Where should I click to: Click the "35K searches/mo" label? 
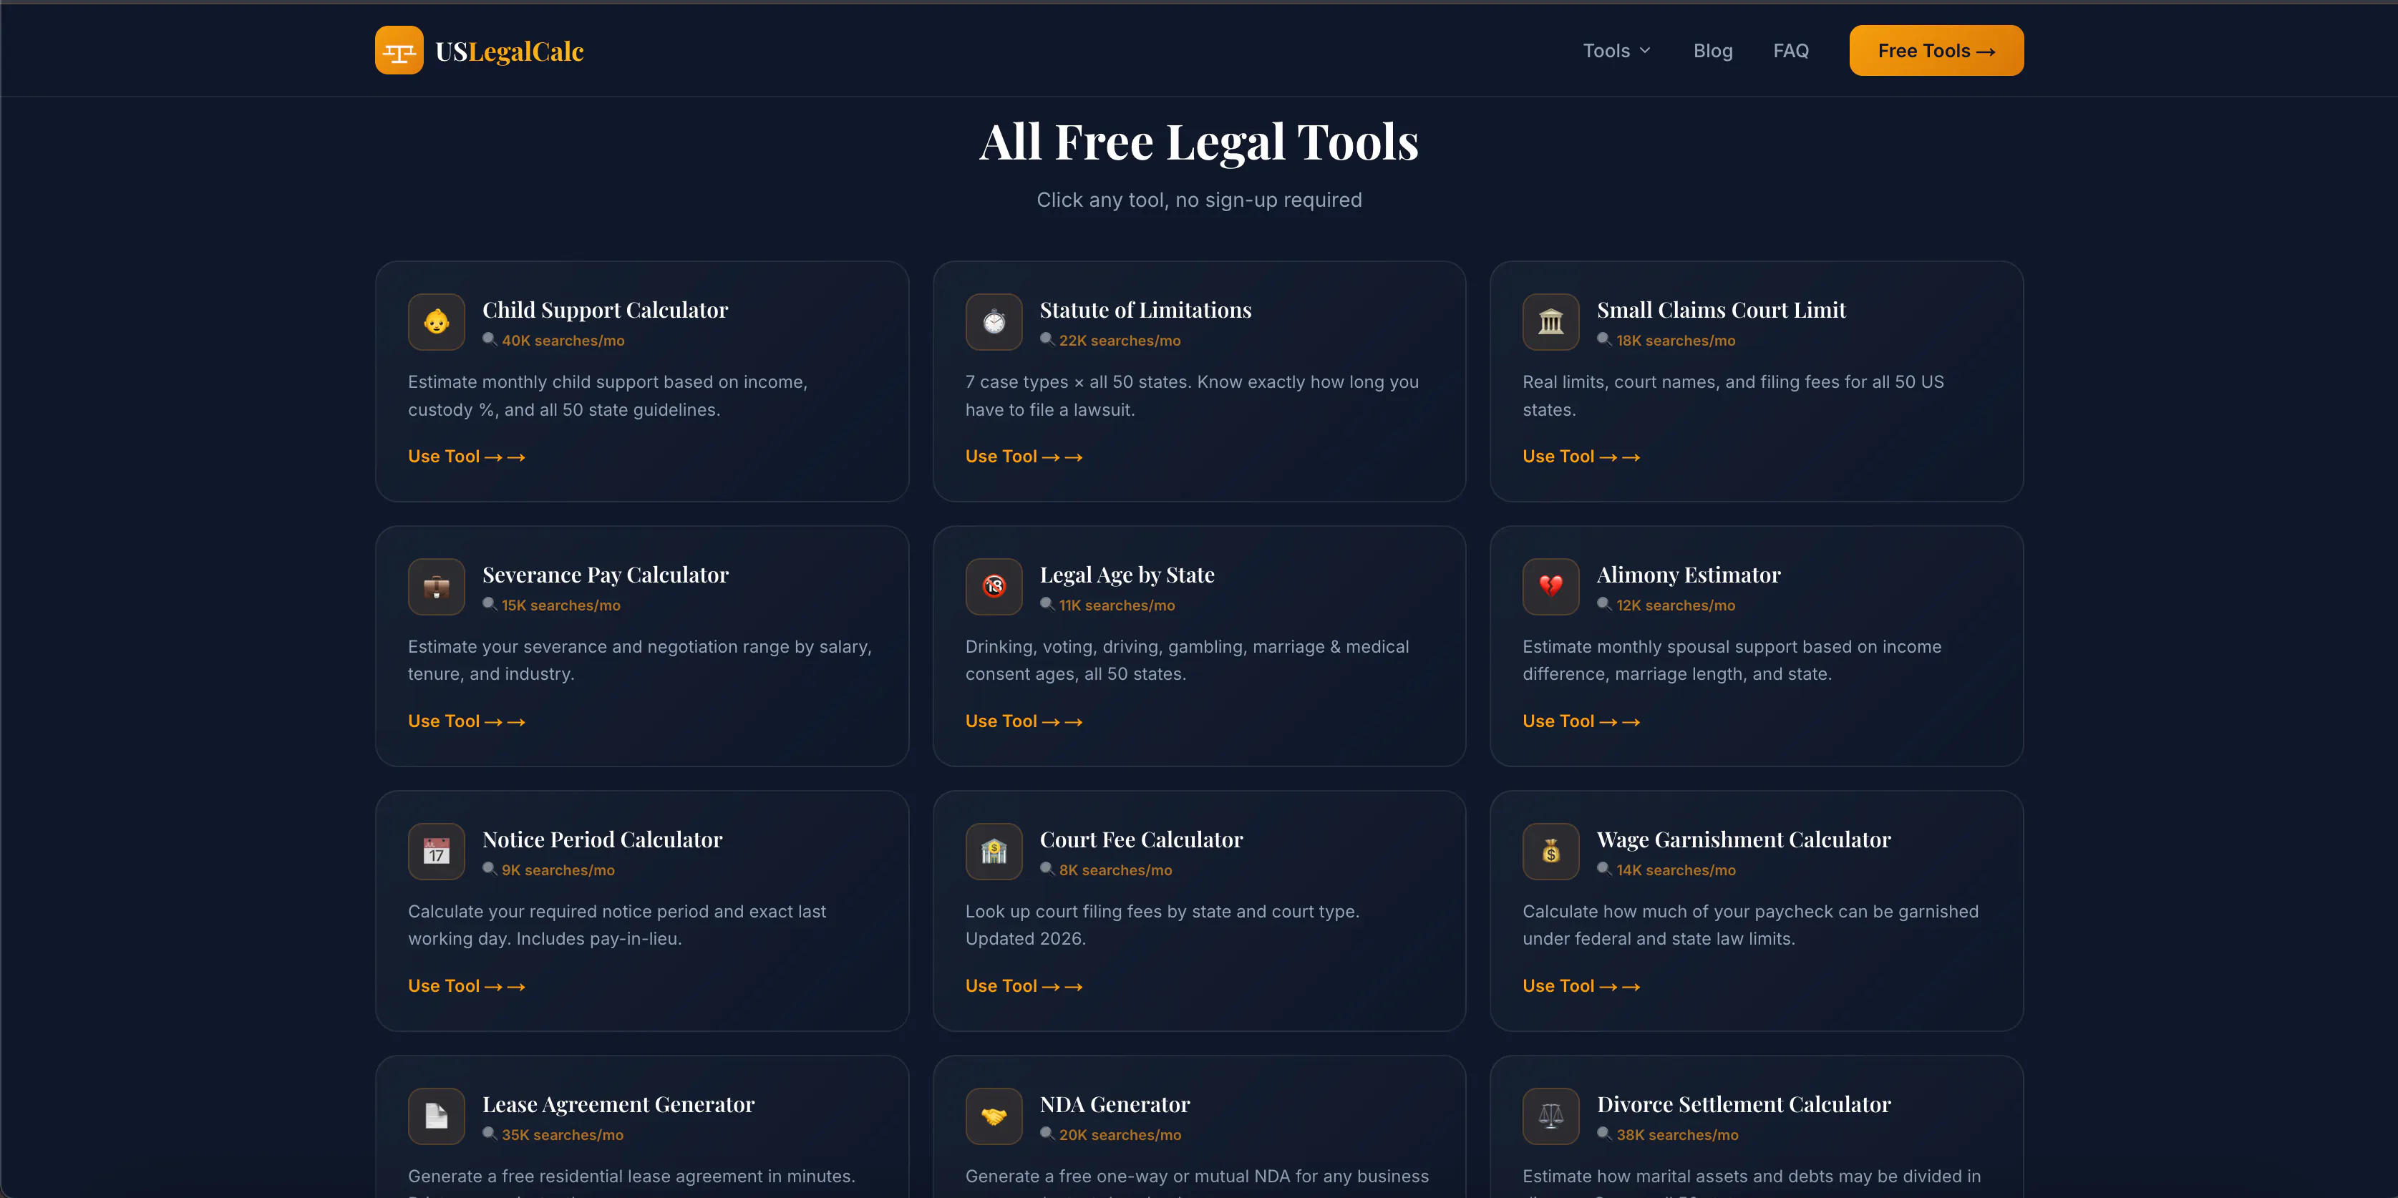coord(562,1135)
